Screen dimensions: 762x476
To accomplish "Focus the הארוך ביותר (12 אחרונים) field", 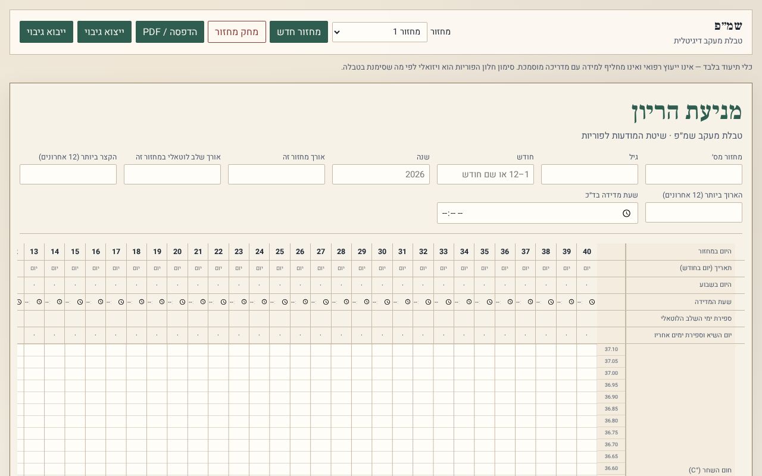I will (694, 212).
